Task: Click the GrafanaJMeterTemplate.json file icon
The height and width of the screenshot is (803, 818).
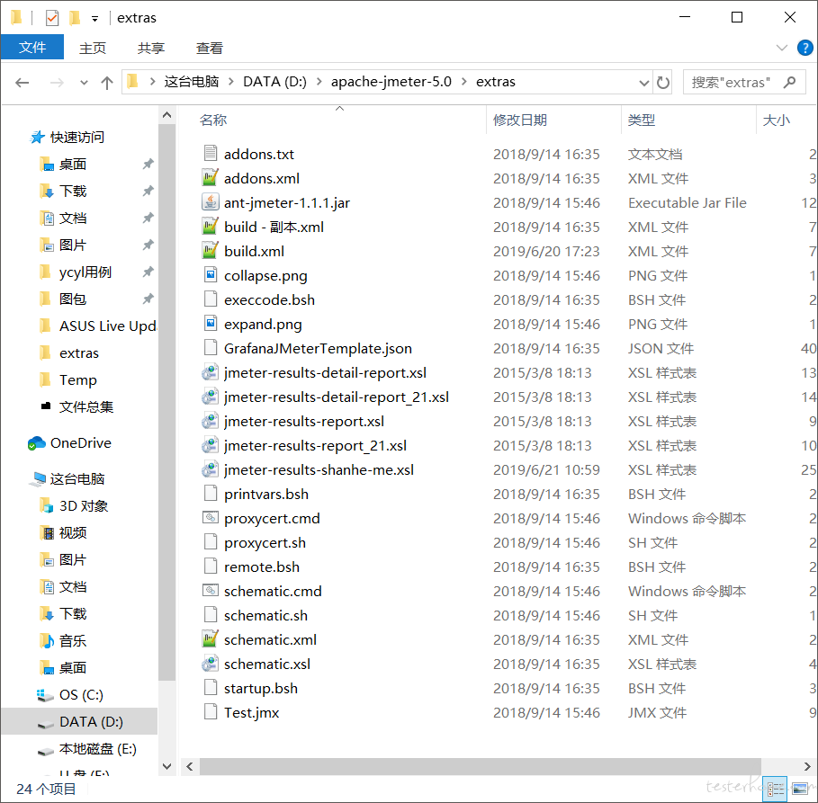Action: pyautogui.click(x=211, y=347)
